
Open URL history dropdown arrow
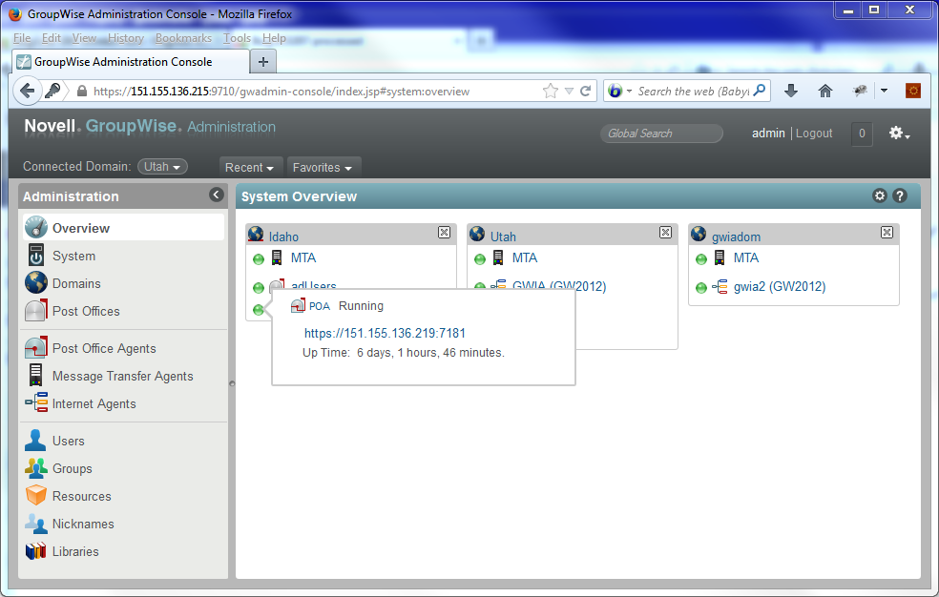click(570, 91)
